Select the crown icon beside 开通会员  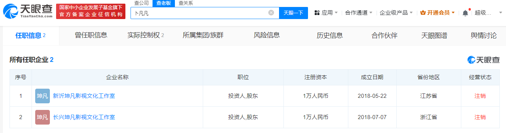[423, 13]
